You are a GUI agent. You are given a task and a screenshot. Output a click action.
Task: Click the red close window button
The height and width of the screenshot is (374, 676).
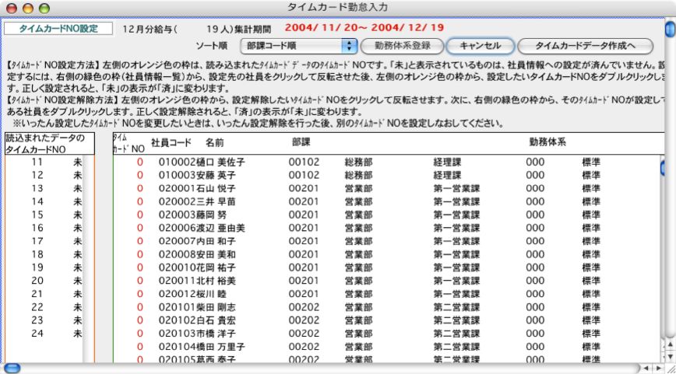(11, 7)
